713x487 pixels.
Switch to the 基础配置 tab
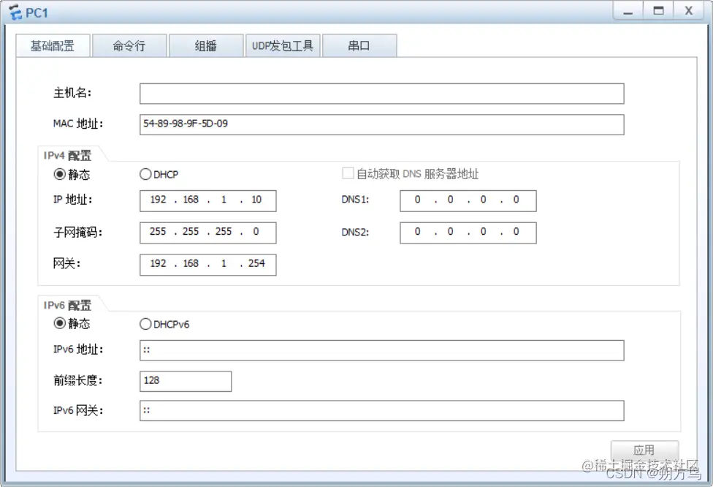coord(53,45)
